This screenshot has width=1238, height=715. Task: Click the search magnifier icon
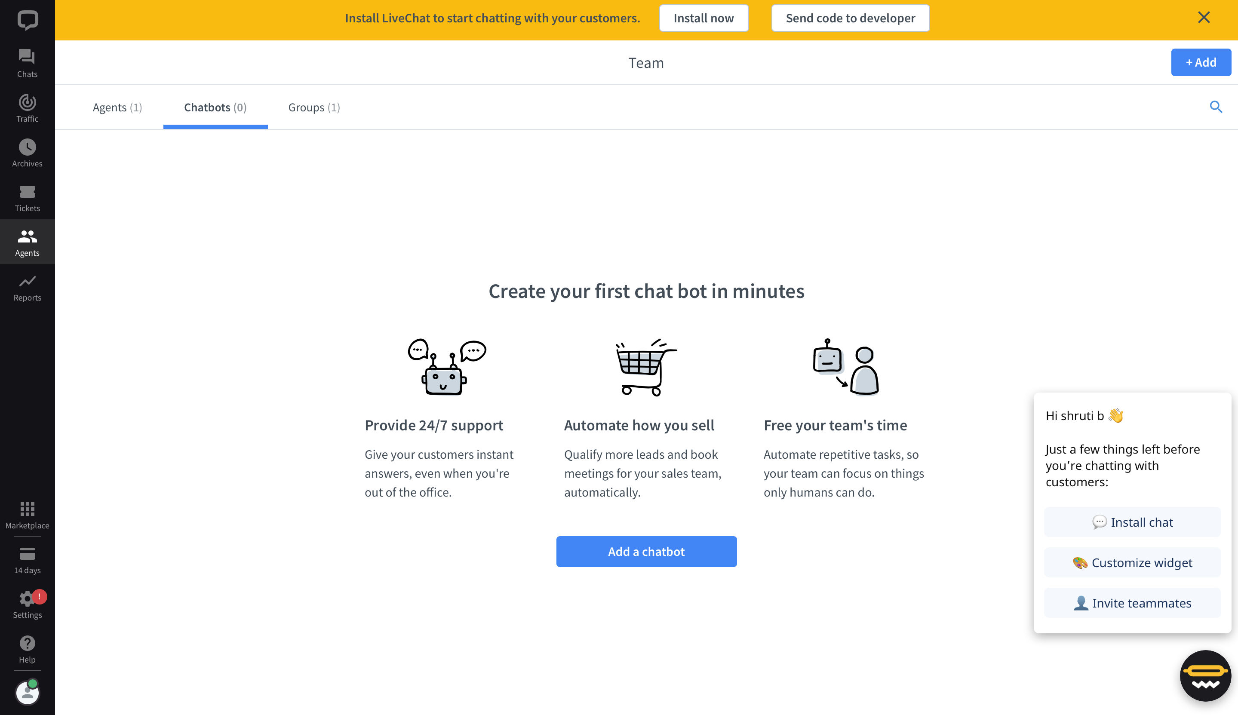click(1215, 107)
